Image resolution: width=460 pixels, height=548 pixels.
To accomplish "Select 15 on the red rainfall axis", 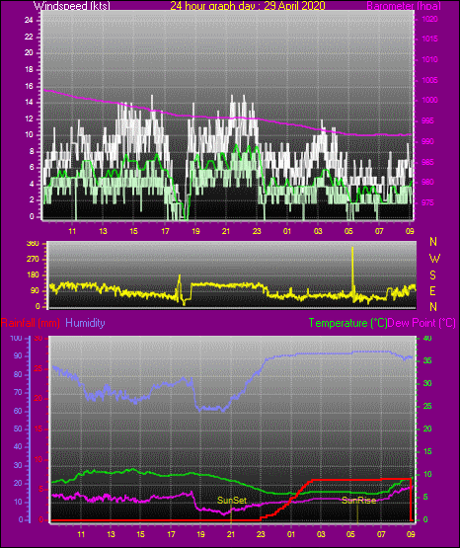I will tap(38, 429).
